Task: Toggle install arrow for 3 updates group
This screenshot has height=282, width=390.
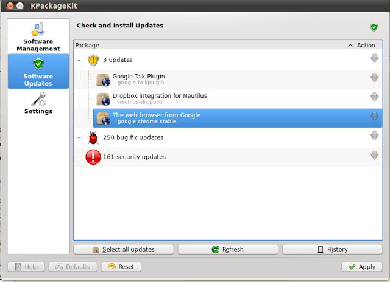Action: coord(374,59)
